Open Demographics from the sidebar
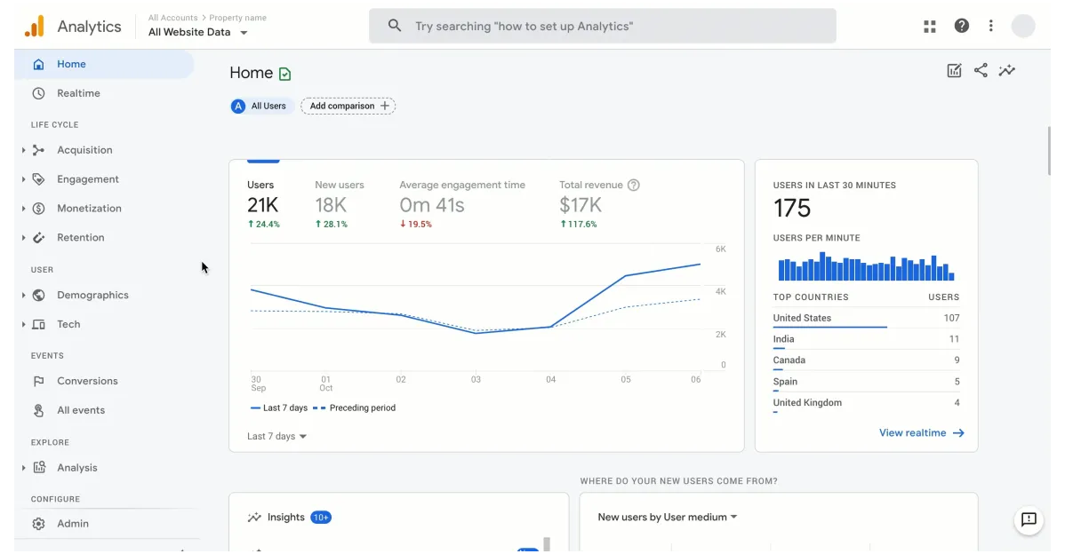 tap(94, 294)
